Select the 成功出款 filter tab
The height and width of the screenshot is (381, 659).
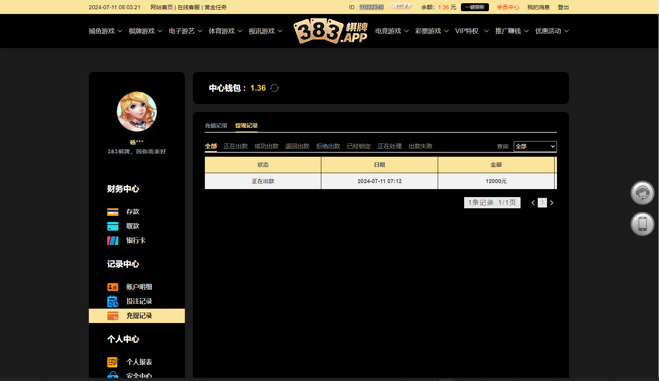tap(266, 146)
